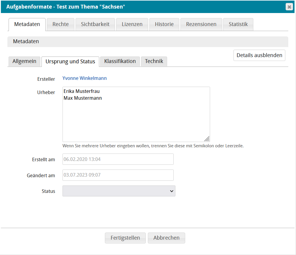
Task: View the Statistik tab
Action: coord(238,24)
